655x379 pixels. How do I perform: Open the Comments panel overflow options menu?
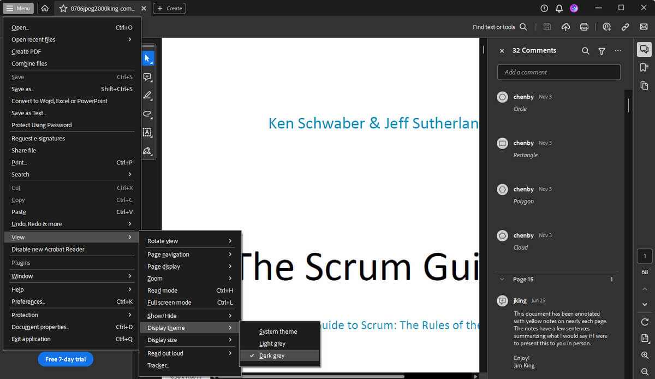tap(617, 50)
